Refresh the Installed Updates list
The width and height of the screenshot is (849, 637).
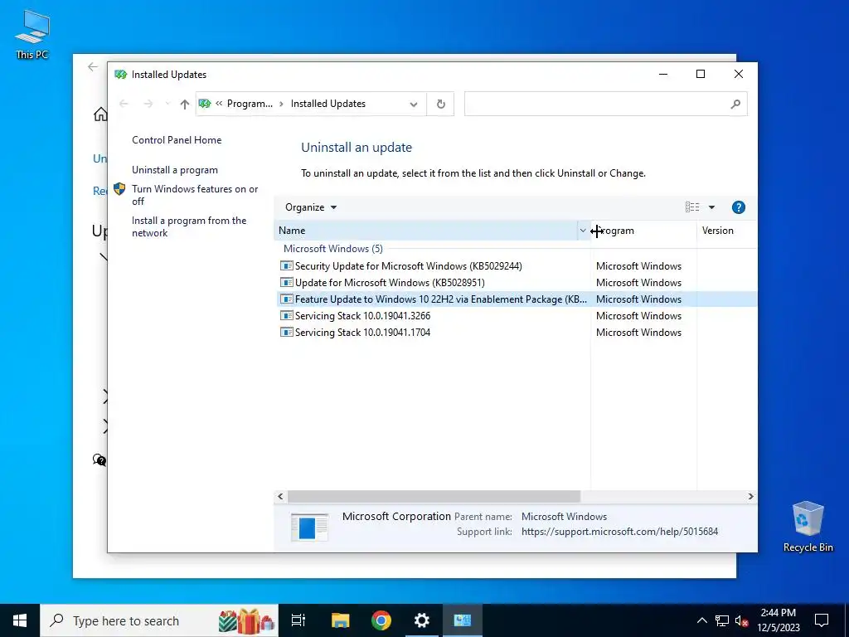441,104
